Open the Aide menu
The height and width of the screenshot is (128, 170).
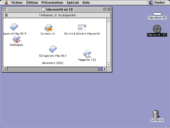point(86,2)
